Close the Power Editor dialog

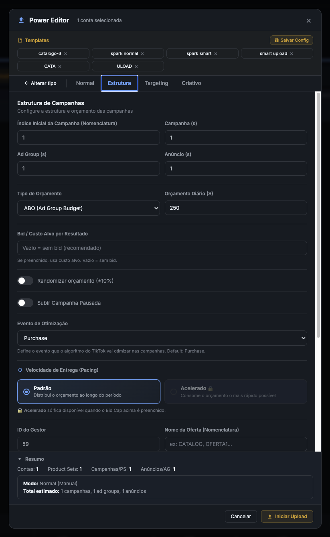pos(309,20)
